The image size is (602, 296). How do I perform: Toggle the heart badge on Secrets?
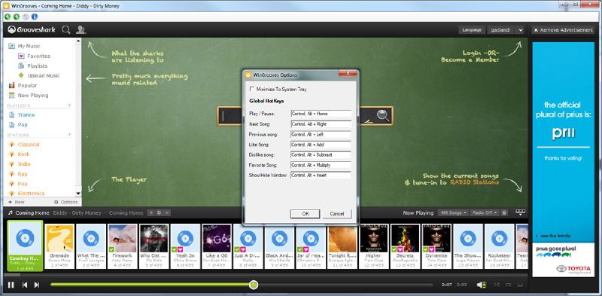[x=400, y=249]
